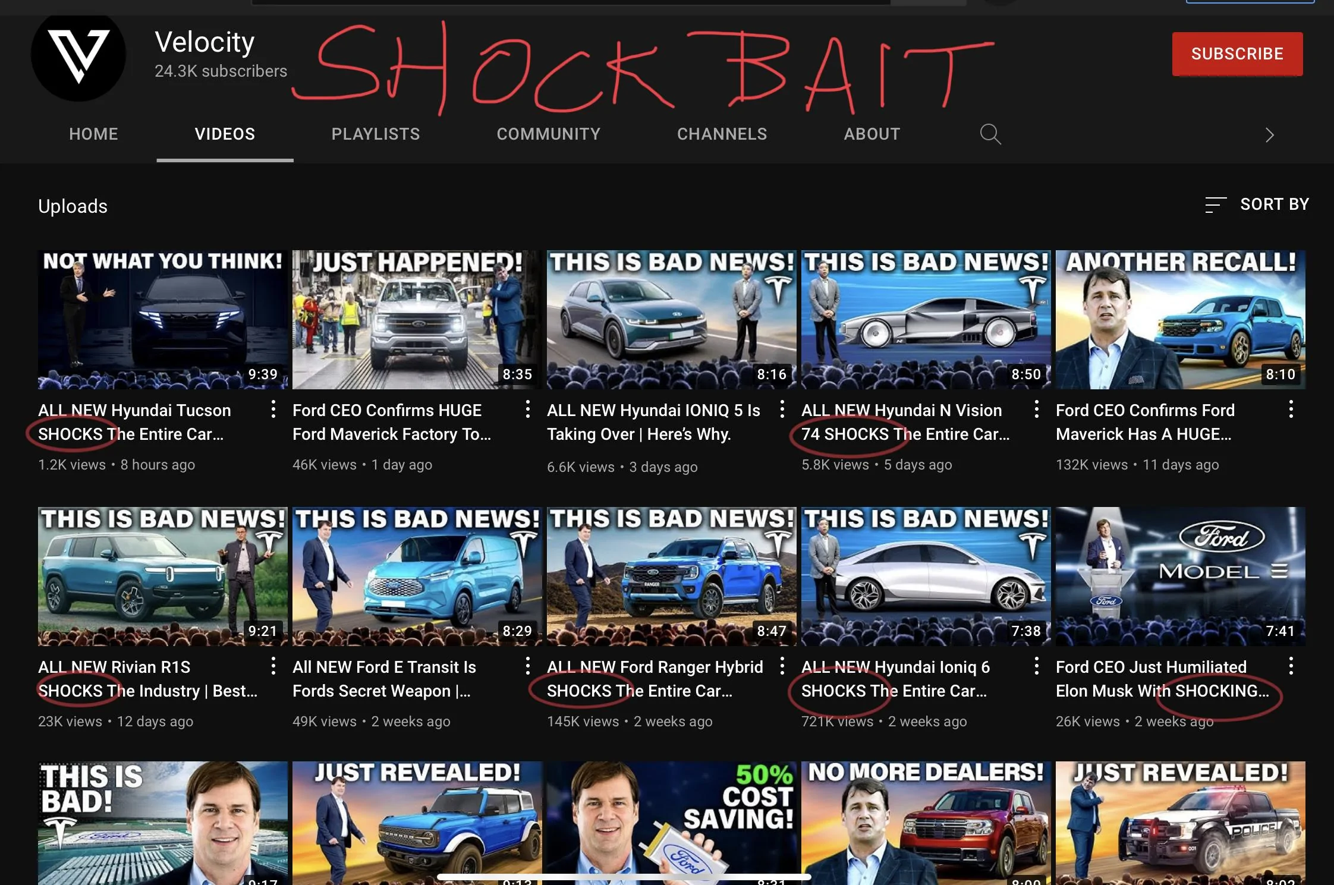The image size is (1334, 885).
Task: Open the Sort By dropdown
Action: pos(1257,204)
